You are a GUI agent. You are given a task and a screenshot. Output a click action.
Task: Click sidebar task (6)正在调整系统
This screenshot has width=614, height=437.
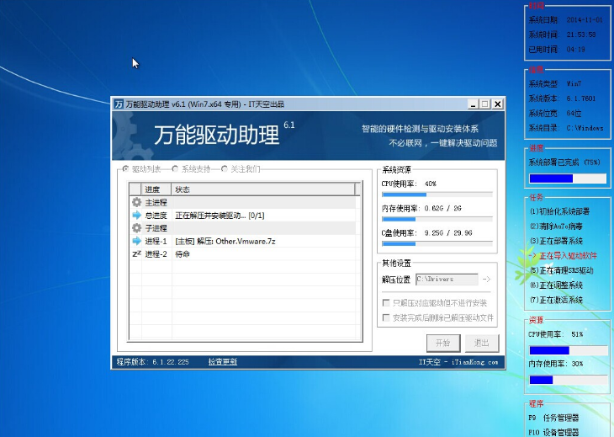557,285
